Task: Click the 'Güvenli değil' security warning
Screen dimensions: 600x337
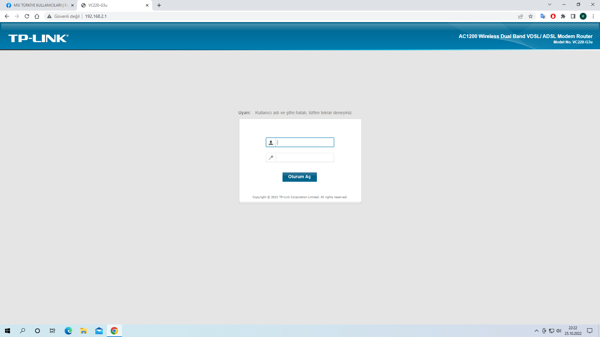Action: 63,16
